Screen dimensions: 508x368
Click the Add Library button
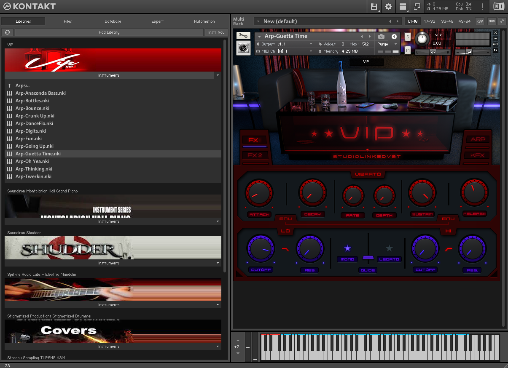pyautogui.click(x=109, y=32)
